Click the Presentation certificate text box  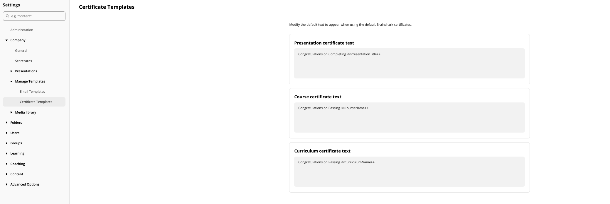pos(409,63)
